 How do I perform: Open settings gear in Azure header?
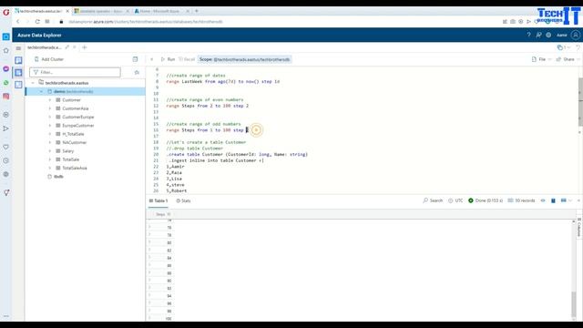548,35
